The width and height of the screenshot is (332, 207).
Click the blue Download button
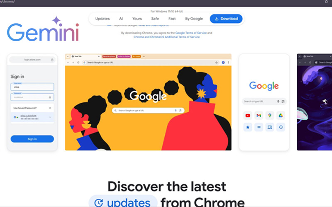pyautogui.click(x=226, y=19)
